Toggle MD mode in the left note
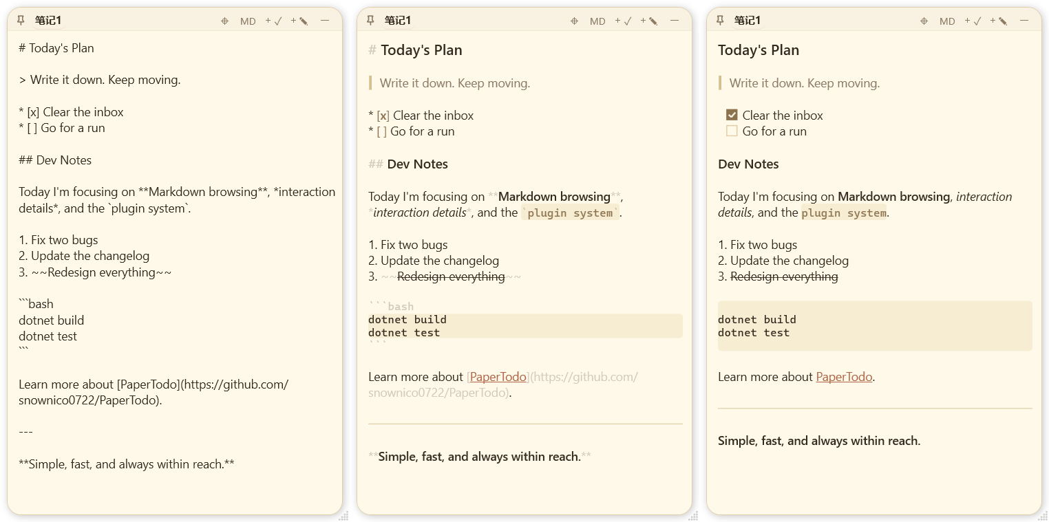1049x522 pixels. pos(248,21)
